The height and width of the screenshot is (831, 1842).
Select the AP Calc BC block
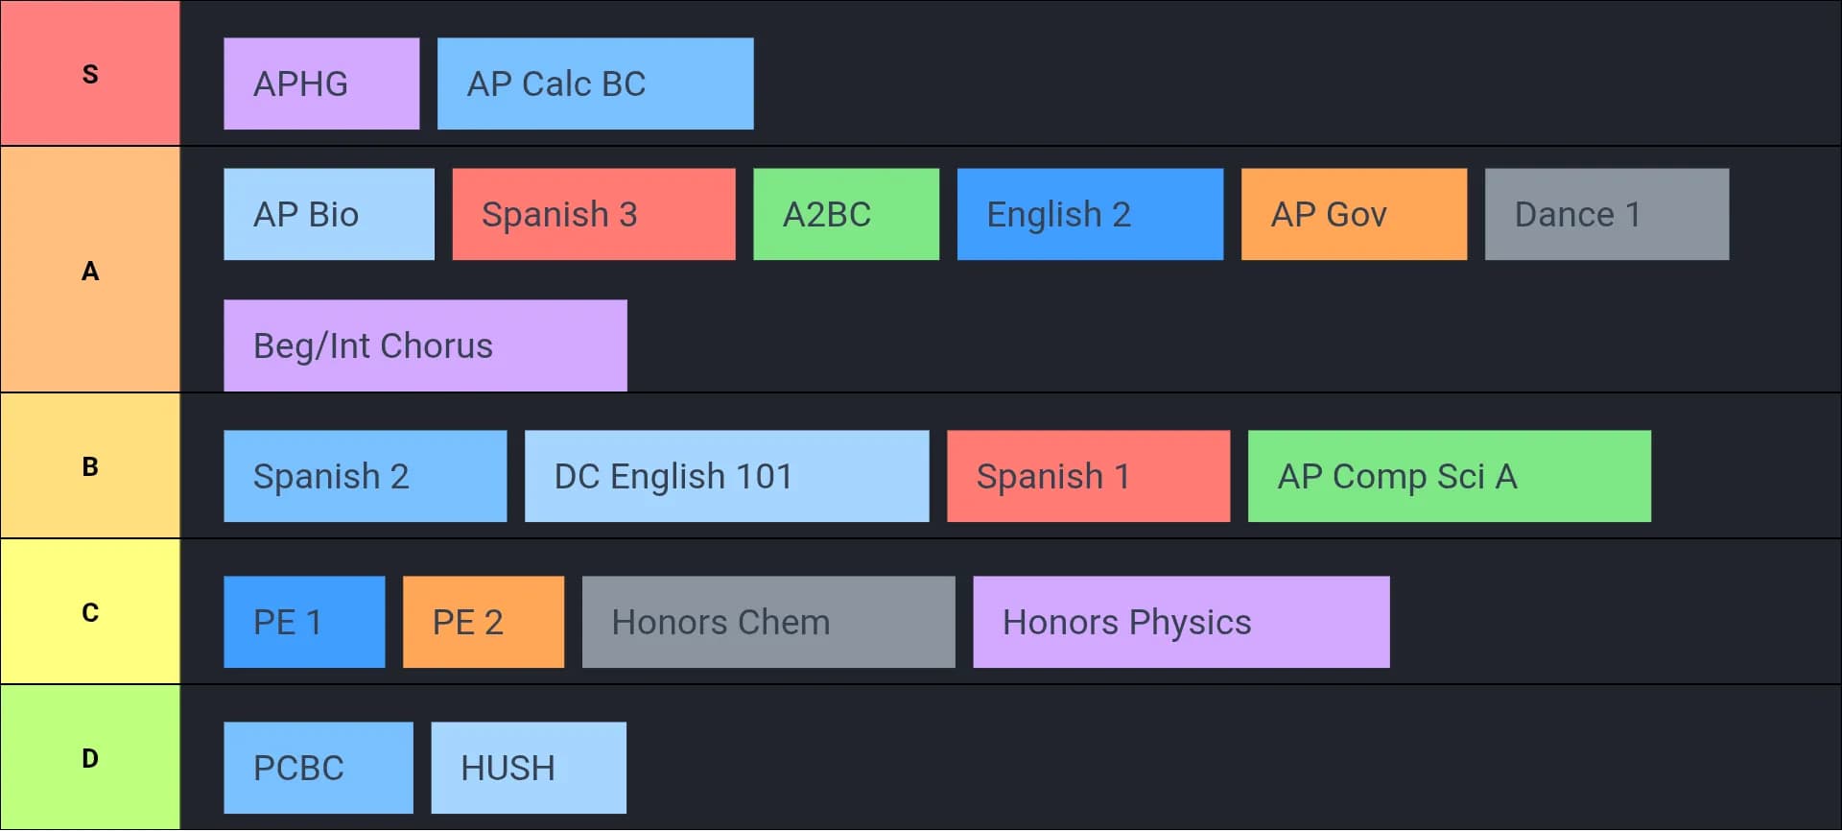coord(595,83)
